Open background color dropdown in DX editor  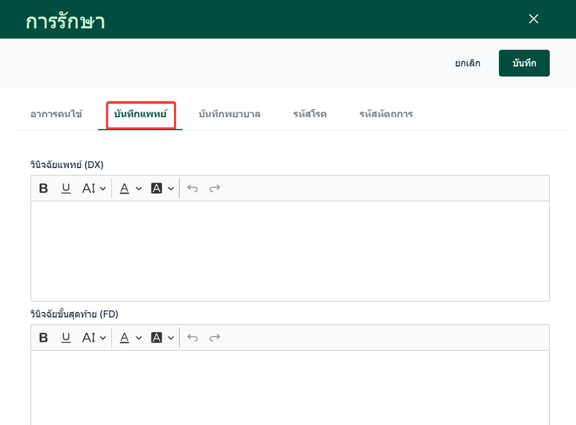tap(162, 188)
